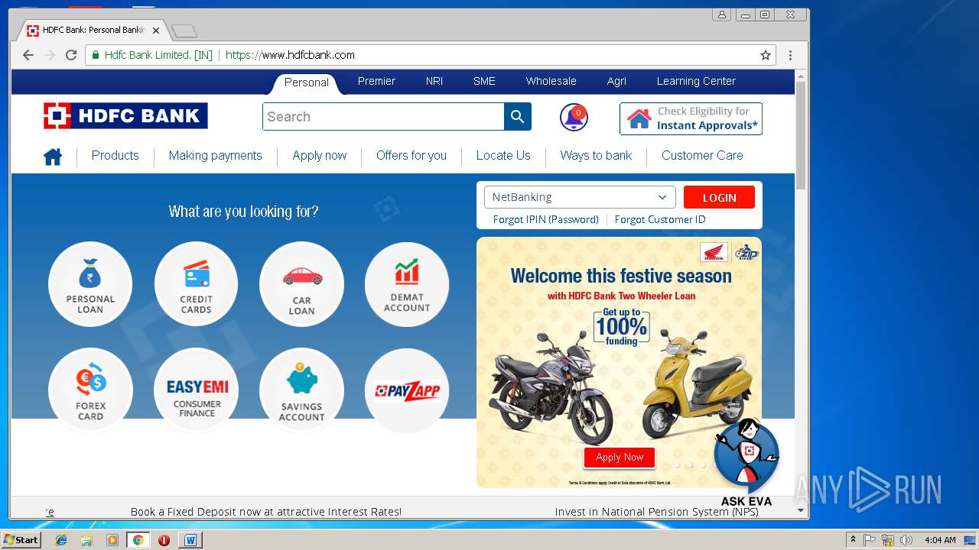979x550 pixels.
Task: Open the SME tab
Action: click(484, 81)
